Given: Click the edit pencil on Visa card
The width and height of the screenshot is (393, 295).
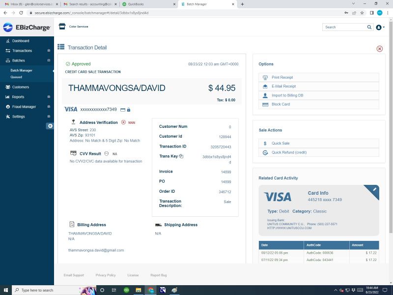Looking at the screenshot, I should point(374,189).
